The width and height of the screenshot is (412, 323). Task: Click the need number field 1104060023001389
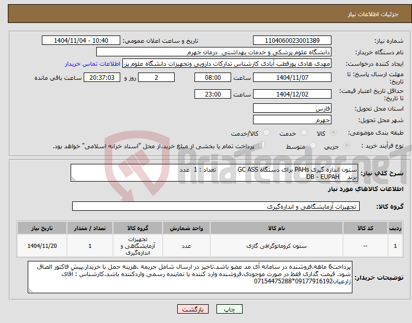click(x=292, y=40)
